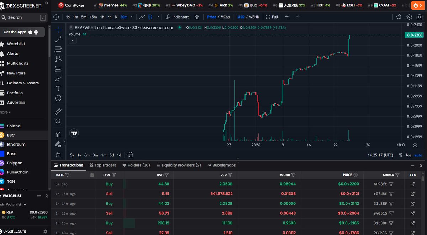427x235 pixels.
Task: Undo the last chart action
Action: 287,17
